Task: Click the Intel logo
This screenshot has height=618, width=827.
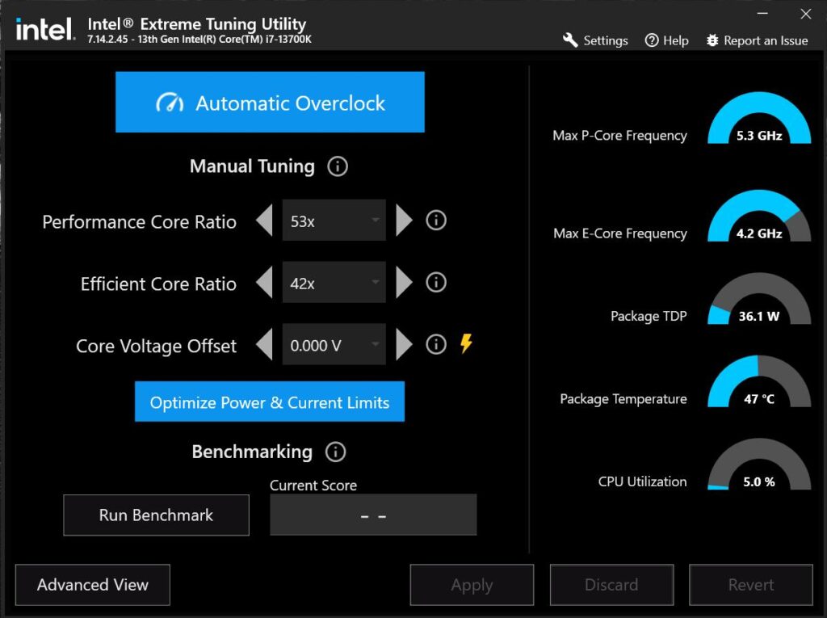Action: [45, 30]
